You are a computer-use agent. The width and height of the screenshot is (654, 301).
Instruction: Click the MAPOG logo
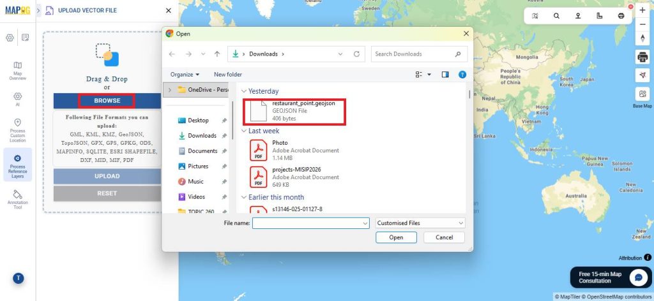click(17, 10)
